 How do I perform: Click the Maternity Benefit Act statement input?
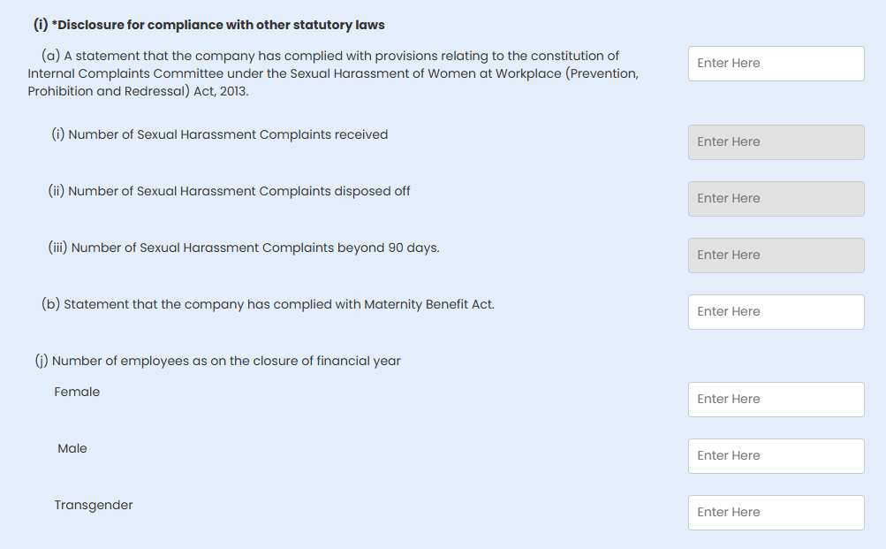click(776, 312)
